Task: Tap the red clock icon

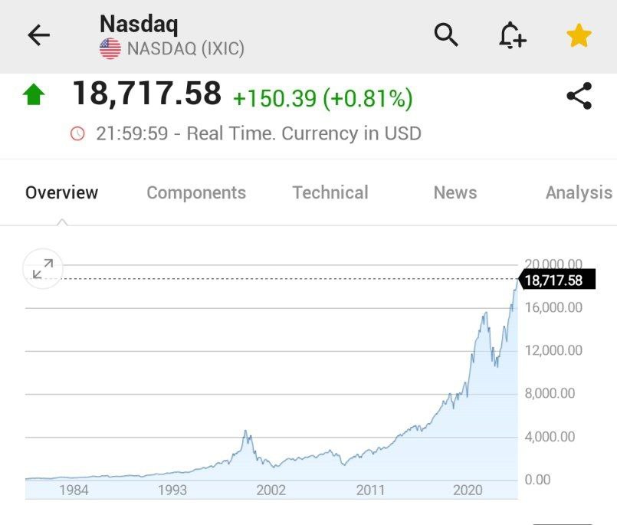Action: 77,134
